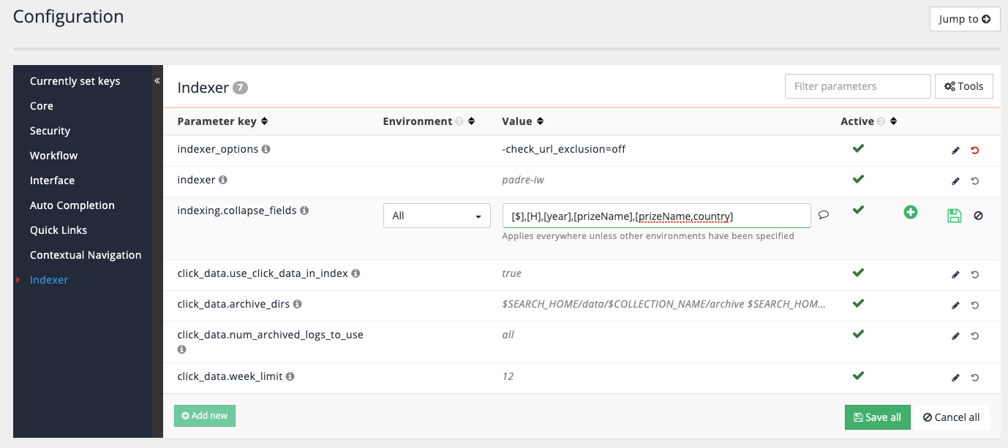Add new environment row with green plus icon
Screen dimensions: 1008x448
(x=911, y=212)
